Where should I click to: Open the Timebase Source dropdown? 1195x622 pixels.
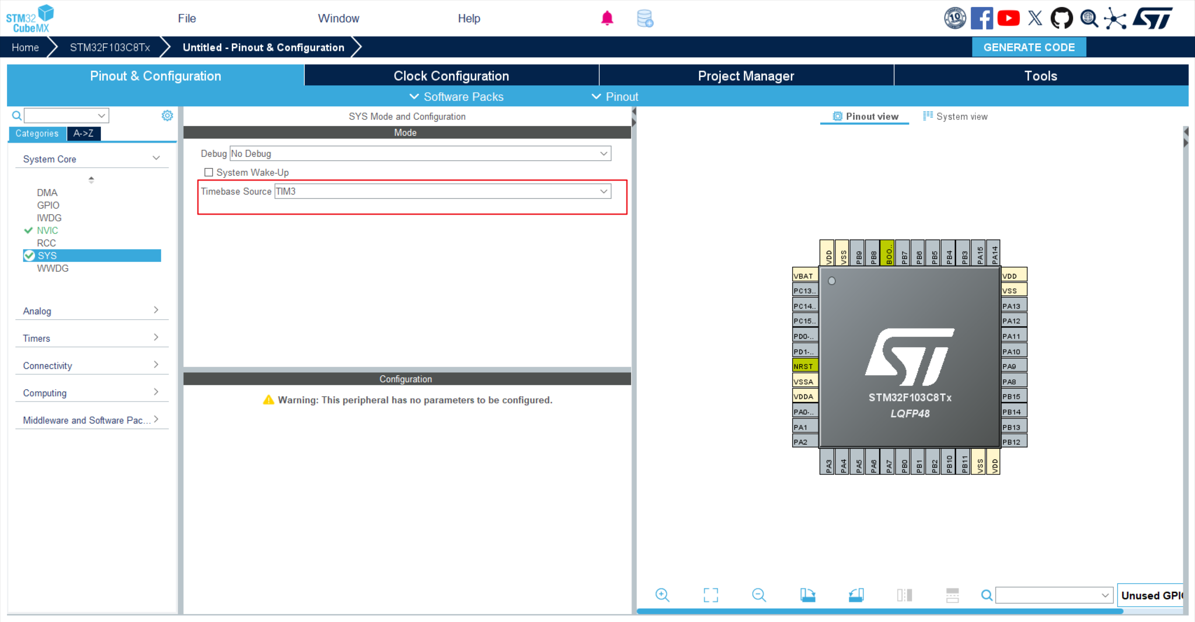[443, 191]
